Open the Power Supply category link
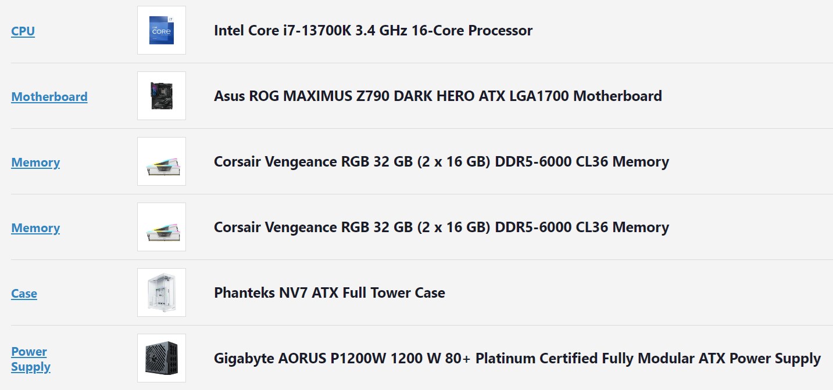Screen dimensions: 833x390 click(31, 359)
